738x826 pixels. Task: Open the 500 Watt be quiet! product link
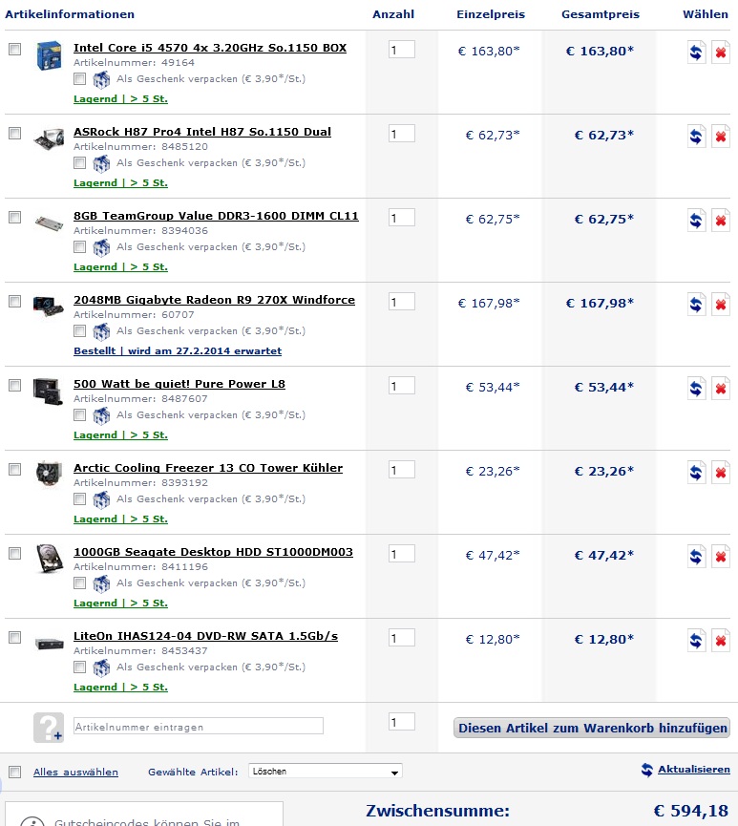pos(179,384)
